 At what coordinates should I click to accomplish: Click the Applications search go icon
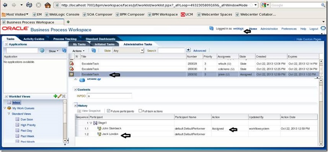[42, 50]
